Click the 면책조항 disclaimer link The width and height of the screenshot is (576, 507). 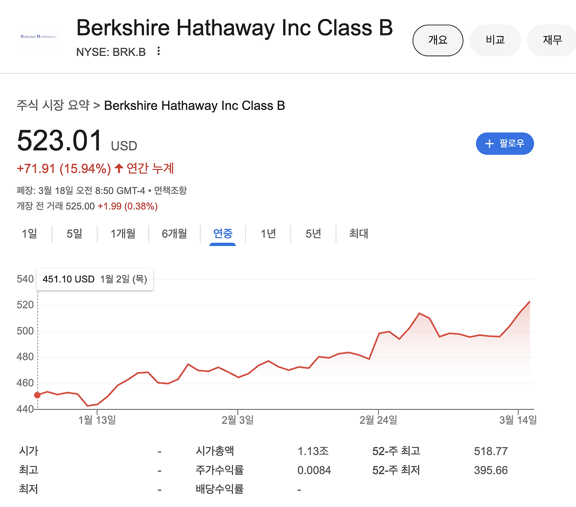click(x=171, y=190)
